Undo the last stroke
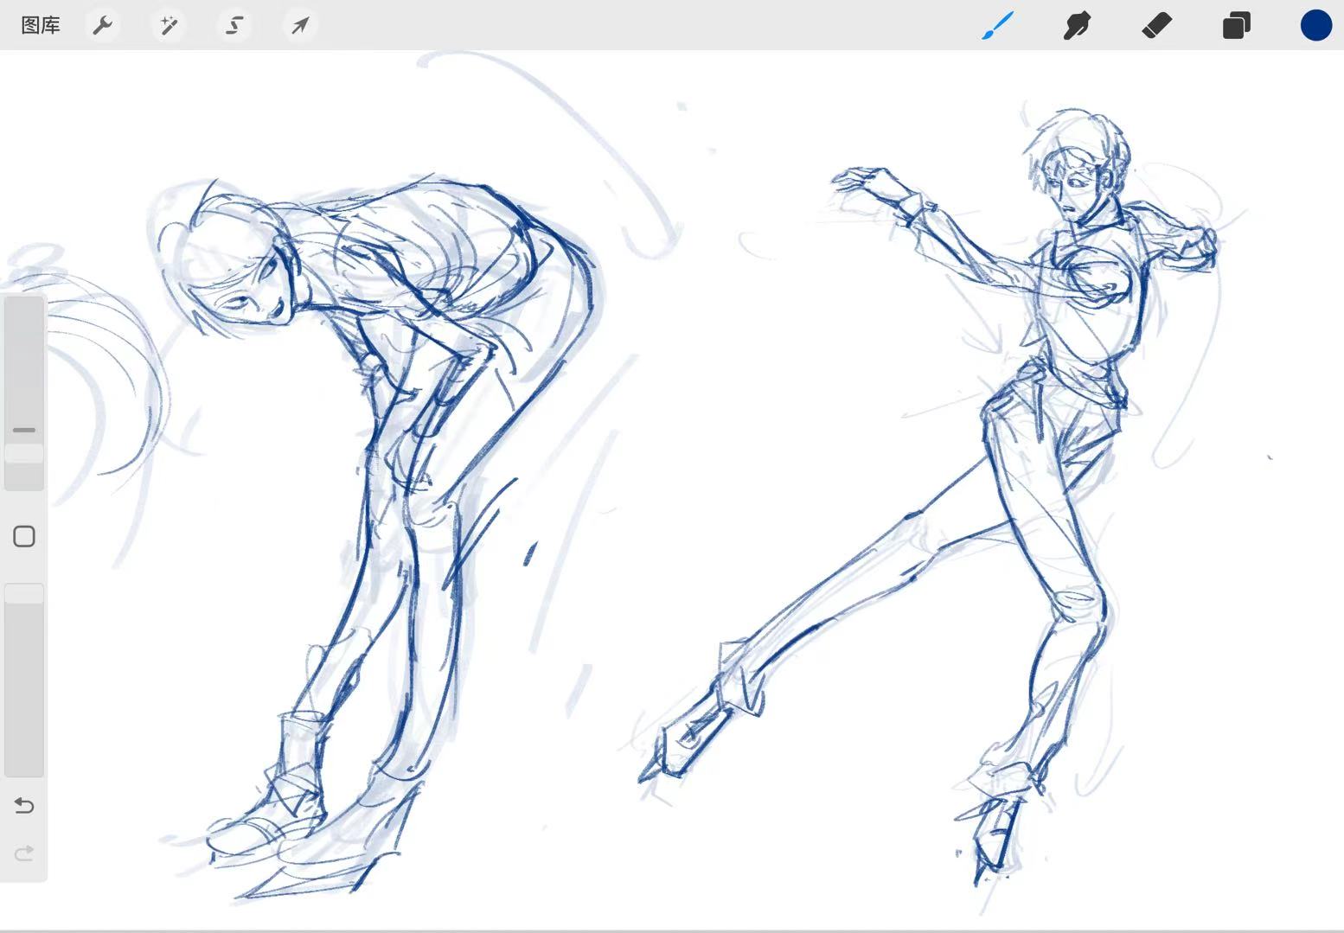The image size is (1344, 933). point(24,806)
